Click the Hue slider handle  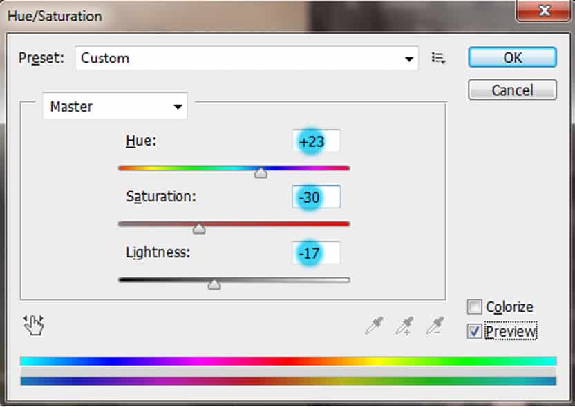261,173
